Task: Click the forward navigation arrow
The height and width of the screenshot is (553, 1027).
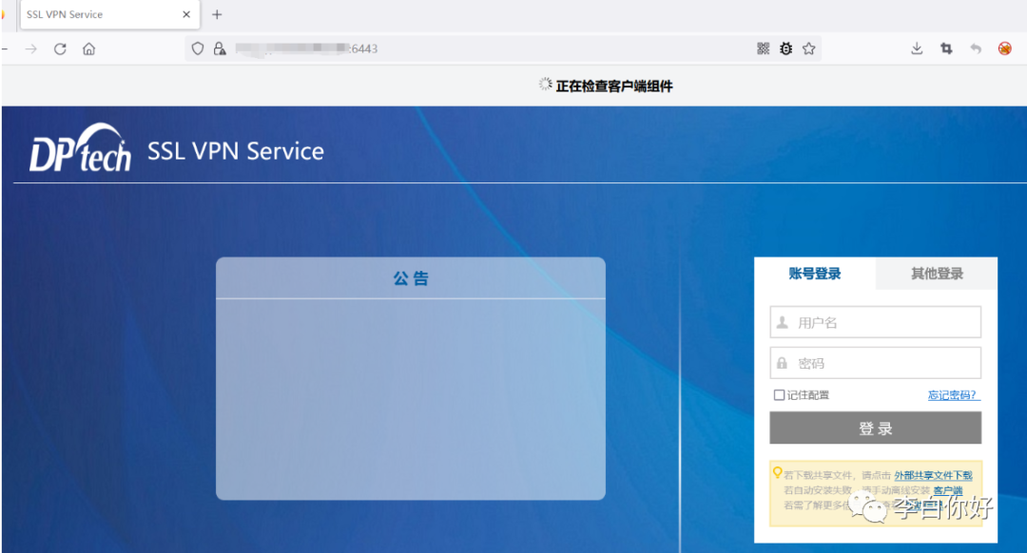Action: (x=30, y=49)
